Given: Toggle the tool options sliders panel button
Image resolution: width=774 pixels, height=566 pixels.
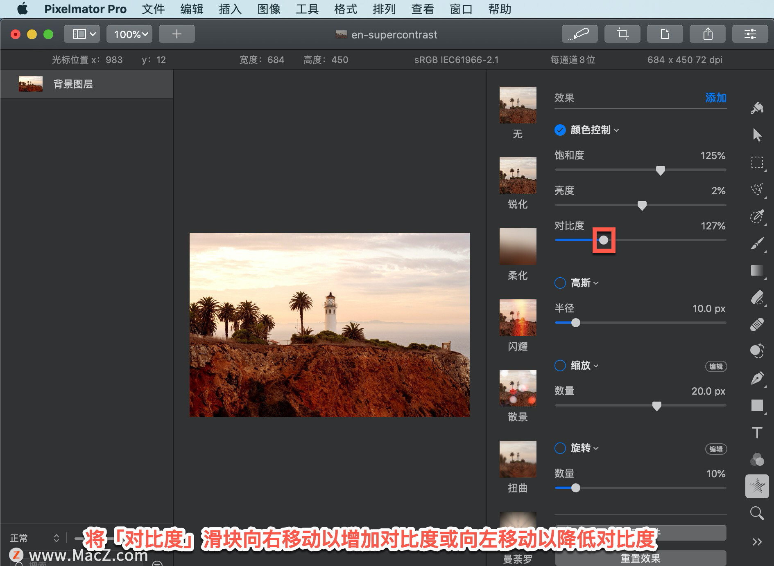Looking at the screenshot, I should click(750, 34).
